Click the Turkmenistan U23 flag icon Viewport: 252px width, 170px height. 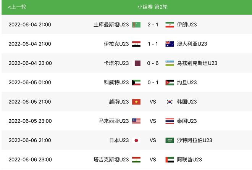(x=136, y=25)
